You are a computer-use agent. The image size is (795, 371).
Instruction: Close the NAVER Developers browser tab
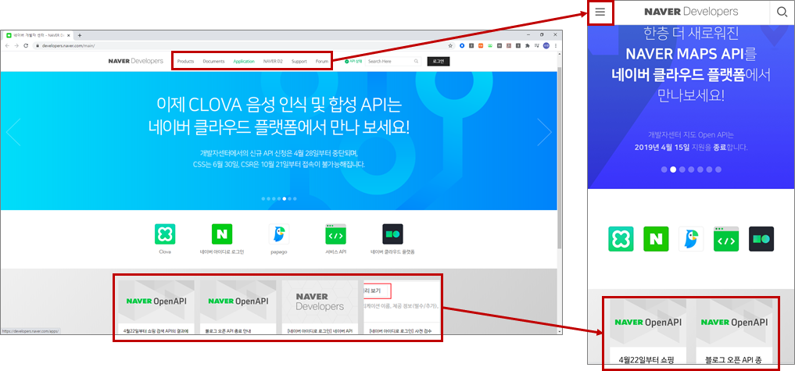(x=70, y=35)
